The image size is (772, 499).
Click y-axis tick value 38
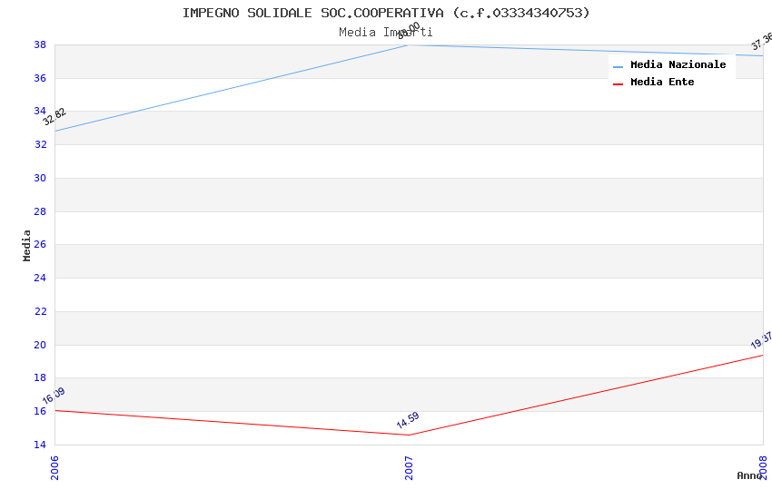tap(40, 44)
